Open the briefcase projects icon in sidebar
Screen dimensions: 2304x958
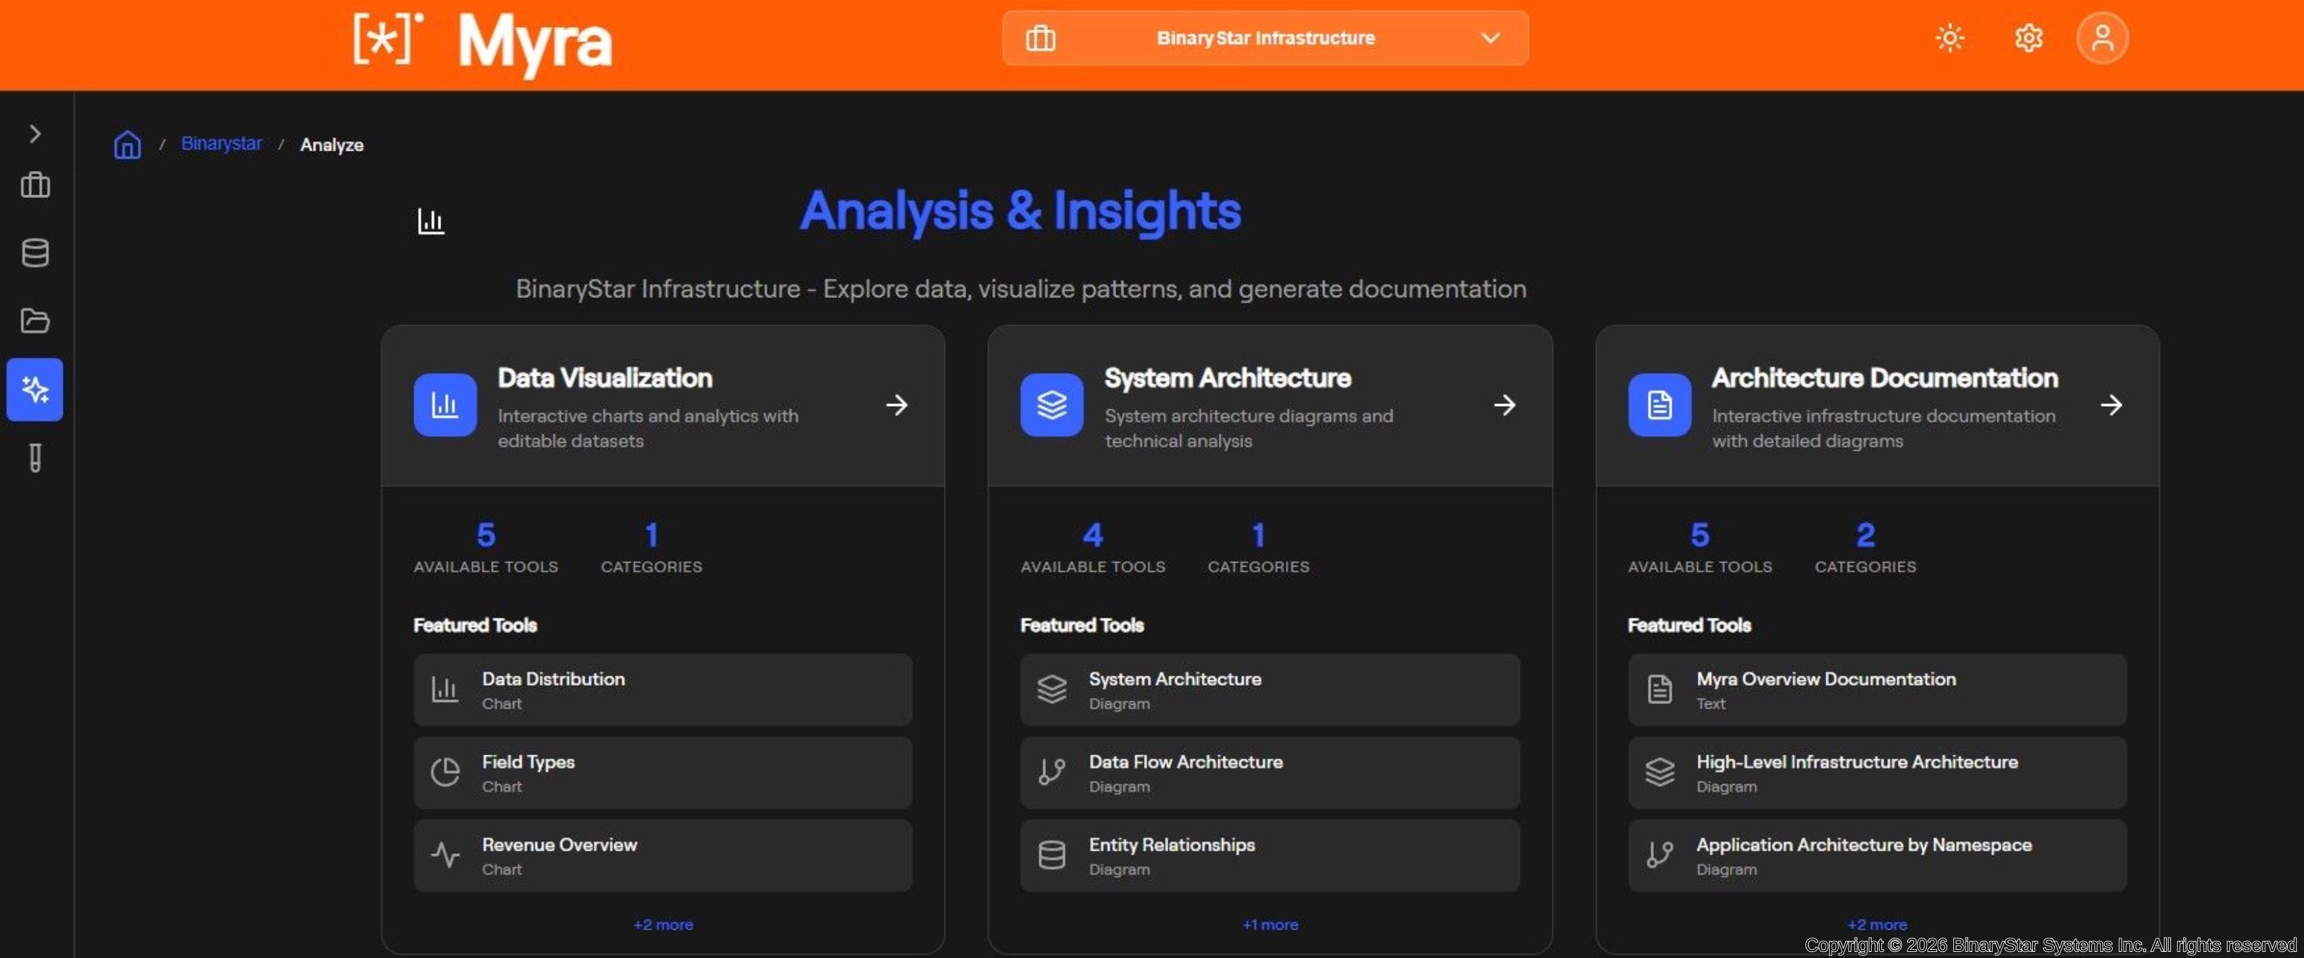tap(35, 185)
